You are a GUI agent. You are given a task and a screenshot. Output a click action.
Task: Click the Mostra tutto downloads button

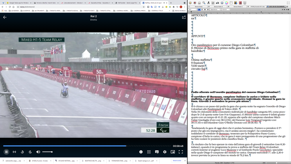coord(177,161)
